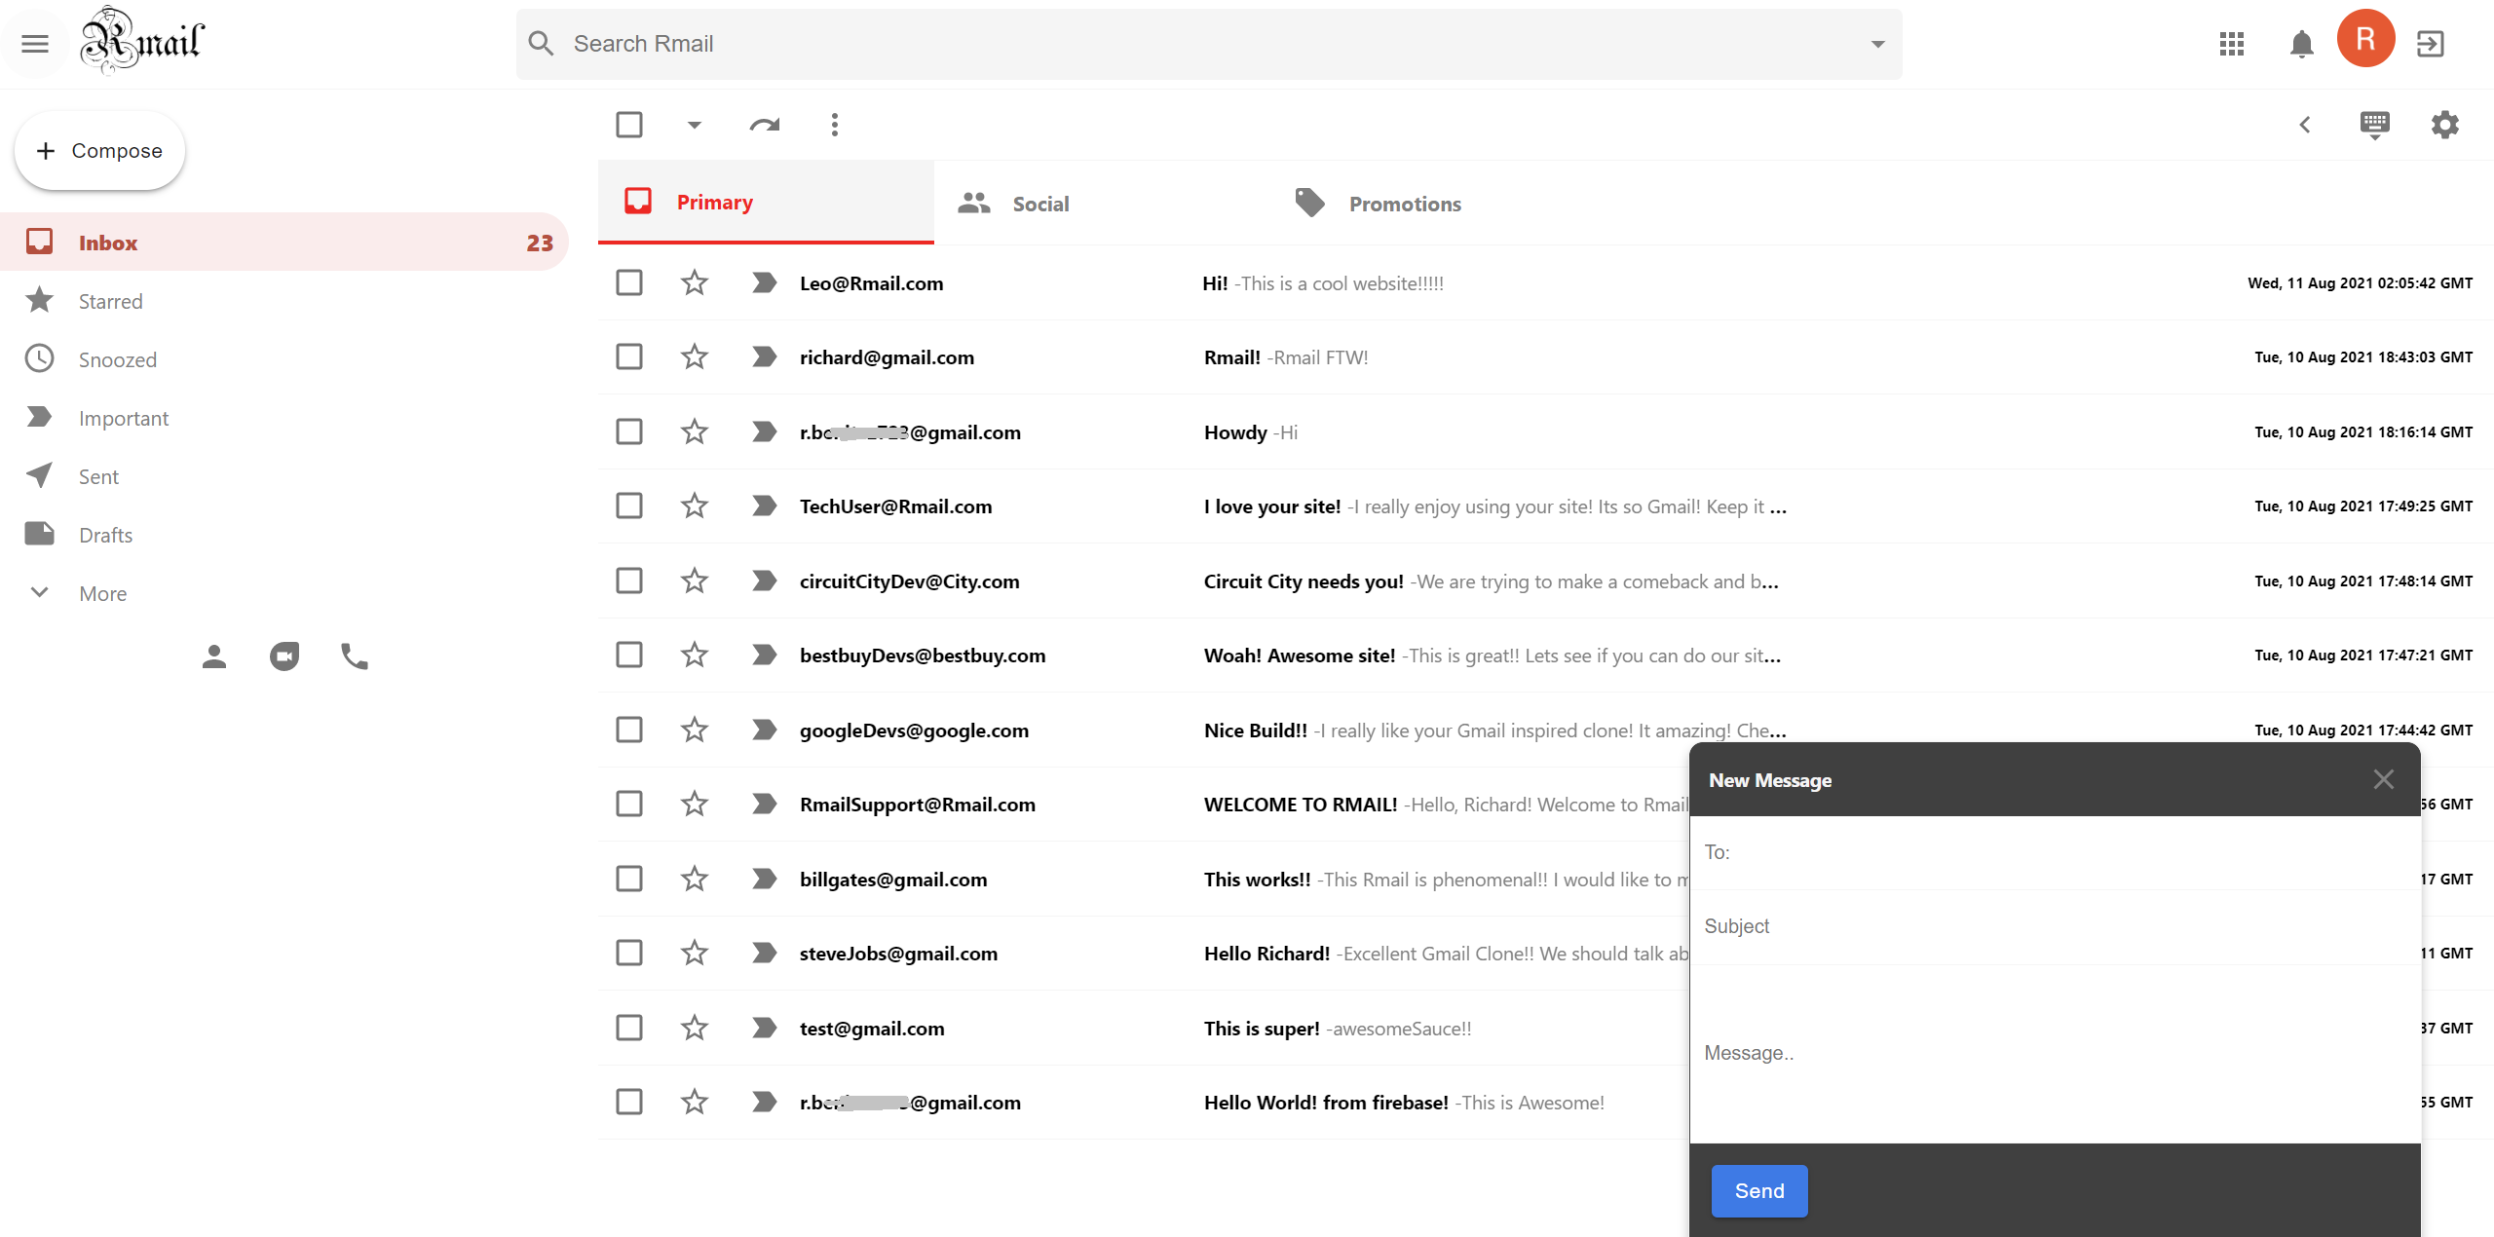Click the redo arrow in the toolbar
Image resolution: width=2494 pixels, height=1237 pixels.
pyautogui.click(x=764, y=125)
